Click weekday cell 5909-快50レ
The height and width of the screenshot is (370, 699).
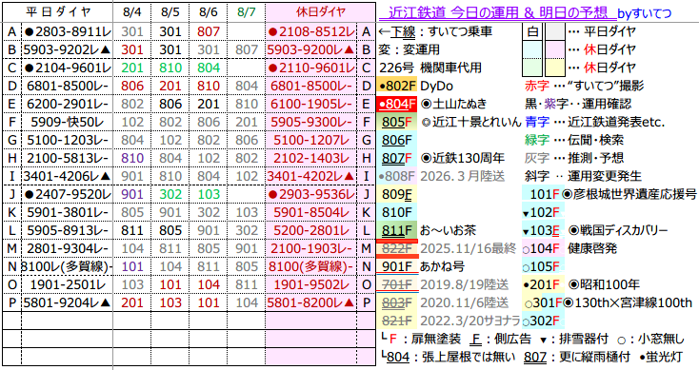[x=67, y=122]
